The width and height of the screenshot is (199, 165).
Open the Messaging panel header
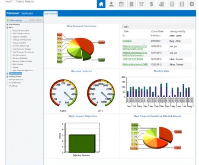coord(24,20)
